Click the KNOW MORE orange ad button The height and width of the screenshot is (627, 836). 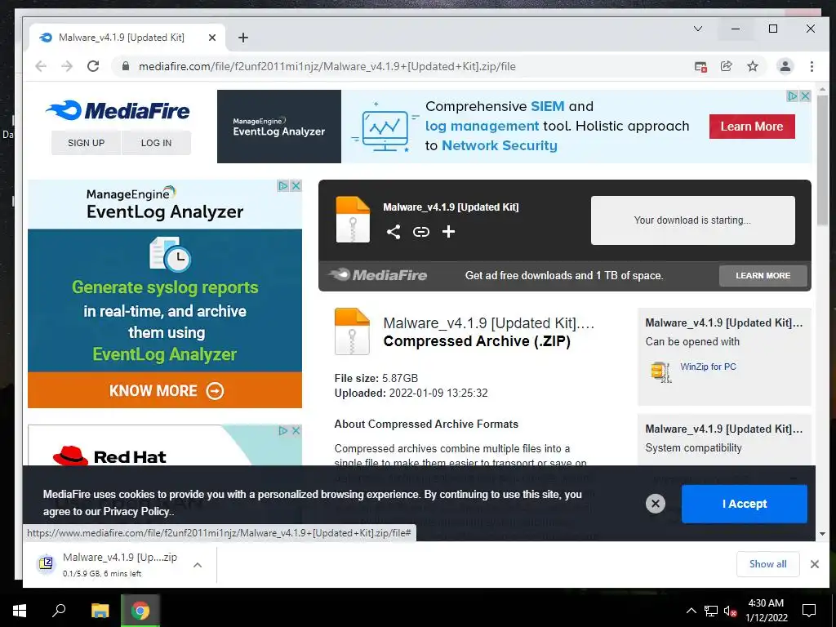[x=165, y=390]
